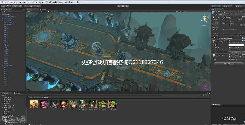Open the GameObject menu
The image size is (245, 125).
[25, 2]
